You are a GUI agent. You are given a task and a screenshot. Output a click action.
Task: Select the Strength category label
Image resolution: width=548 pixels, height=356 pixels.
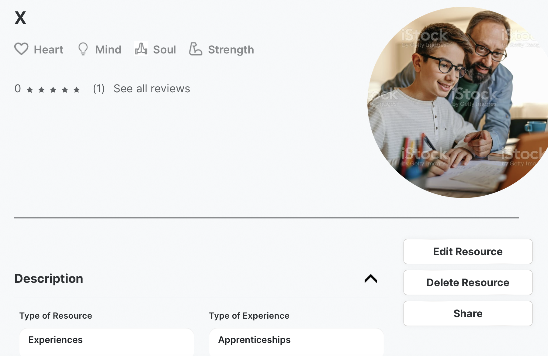pos(231,50)
